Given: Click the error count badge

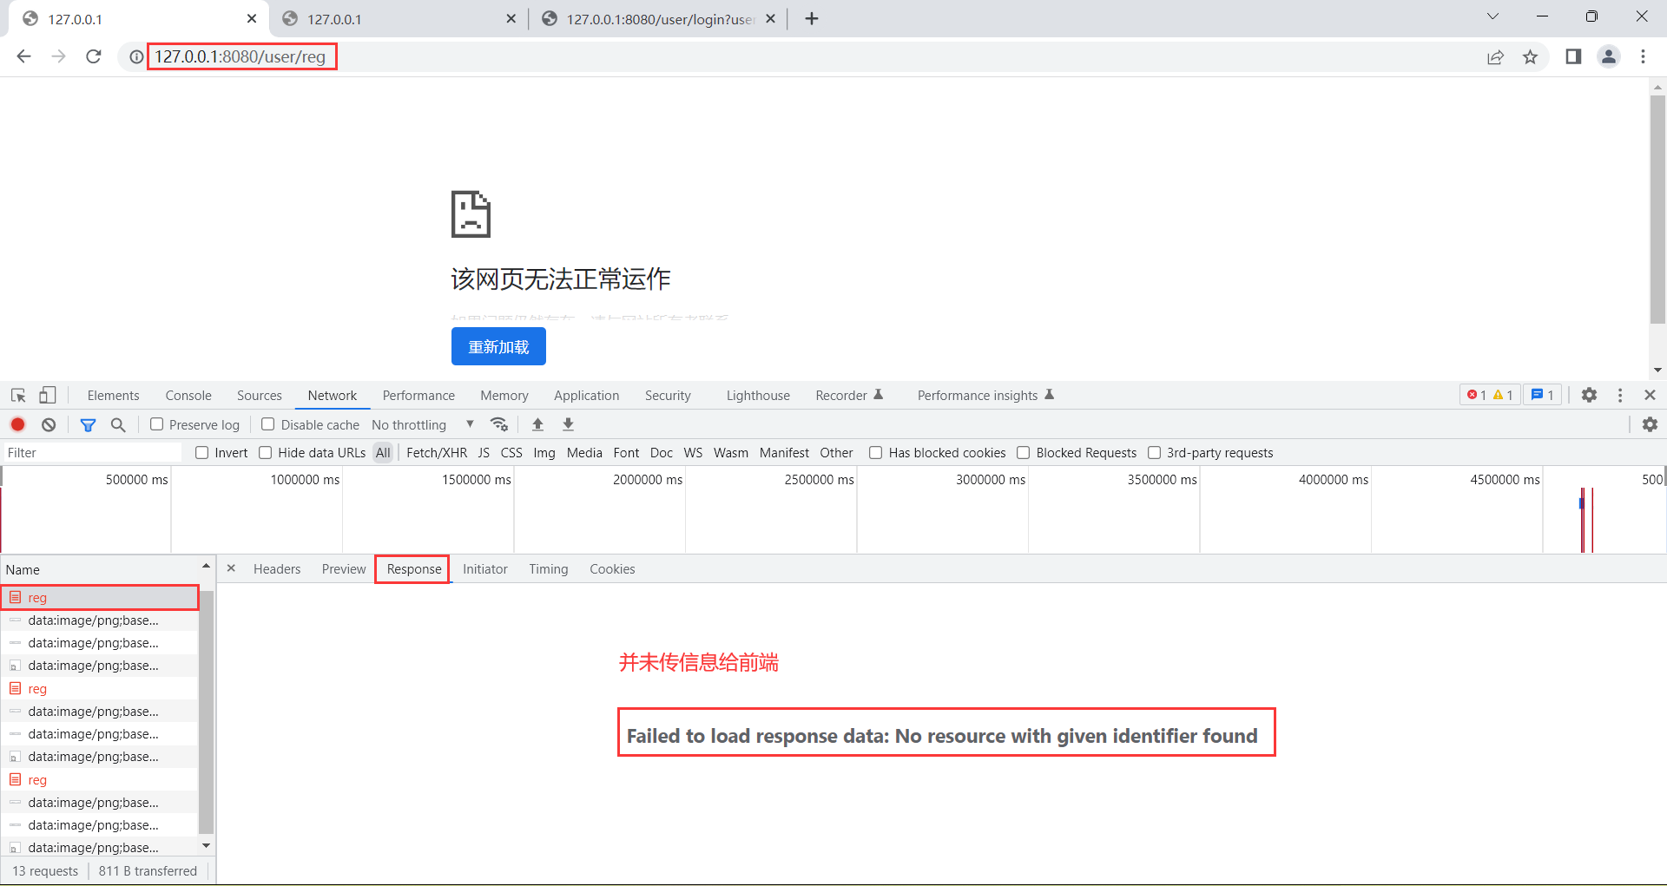Looking at the screenshot, I should (x=1477, y=395).
